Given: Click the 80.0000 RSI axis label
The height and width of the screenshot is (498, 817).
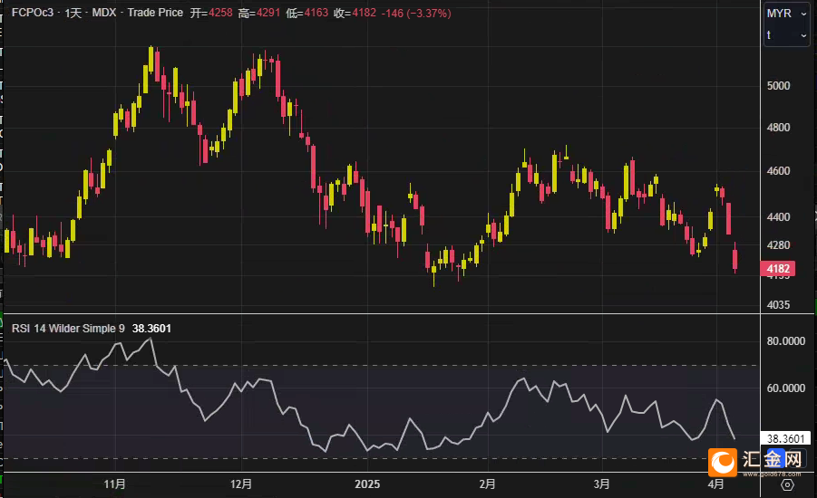Looking at the screenshot, I should 786,341.
